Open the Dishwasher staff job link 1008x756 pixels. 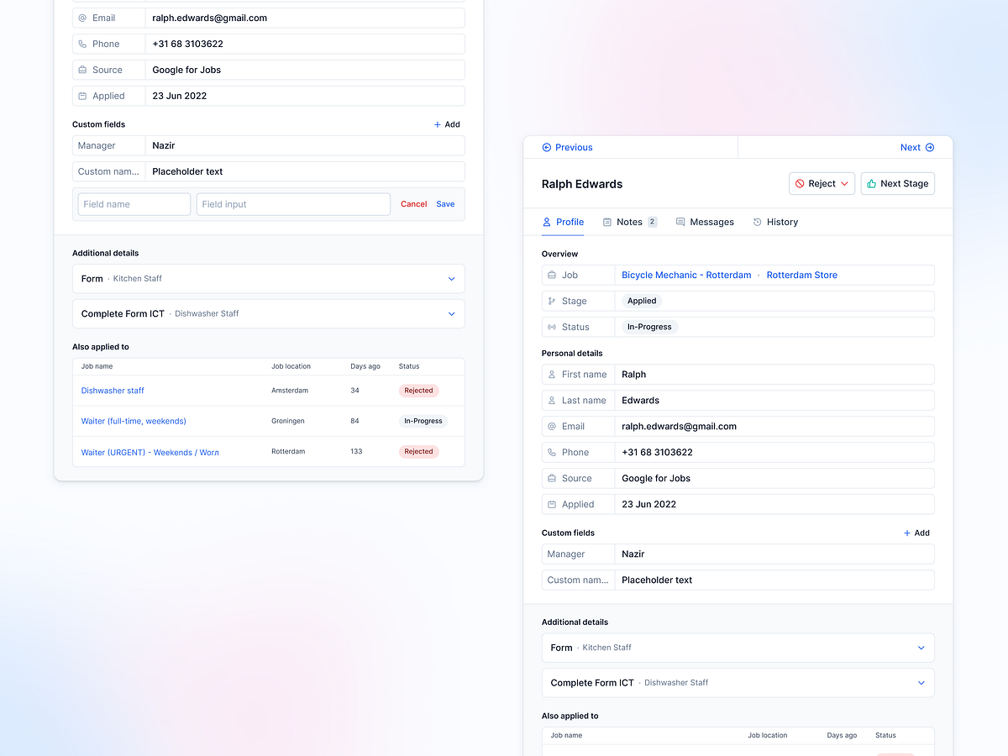113,391
